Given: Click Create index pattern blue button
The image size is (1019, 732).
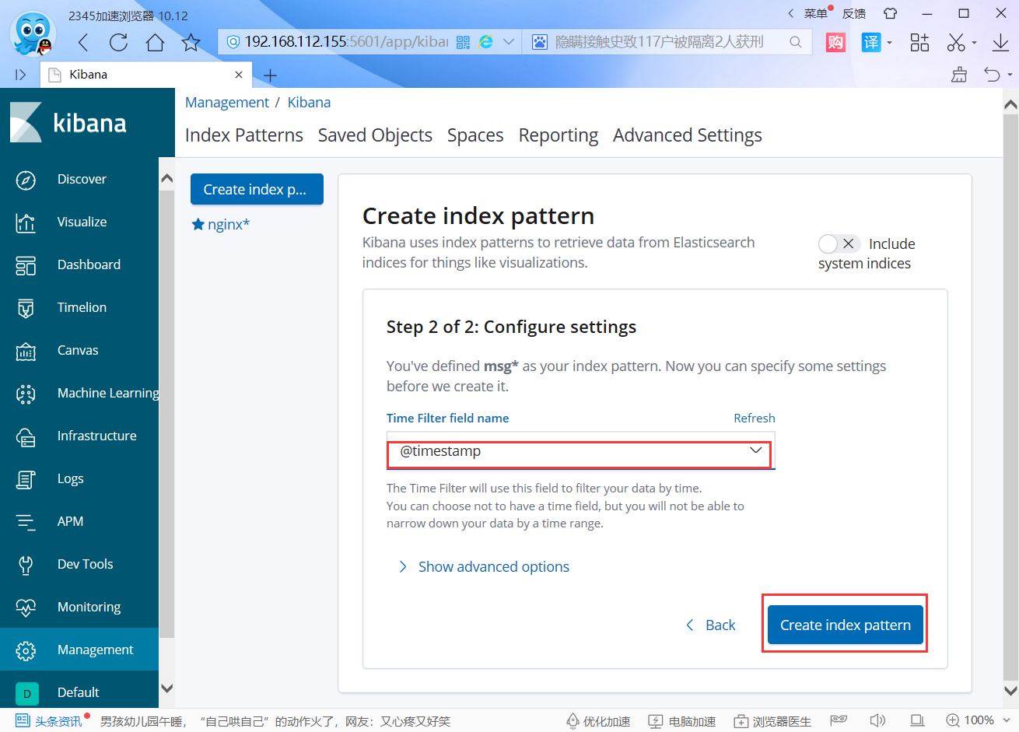Looking at the screenshot, I should click(x=845, y=625).
